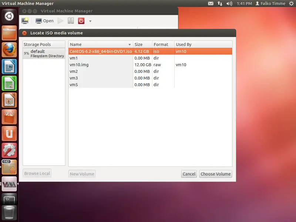Open the clock showing 1:41 PM
Viewport: 296px width, 222px height.
(x=244, y=3)
